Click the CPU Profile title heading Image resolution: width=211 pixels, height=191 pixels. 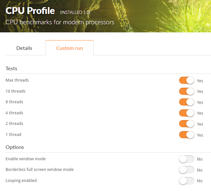[30, 11]
